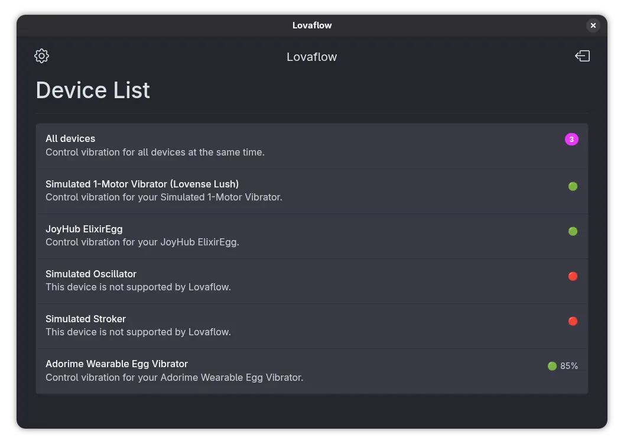This screenshot has width=624, height=447.
Task: Click green status dot for JoyHub ElixirEgg
Action: coord(573,231)
